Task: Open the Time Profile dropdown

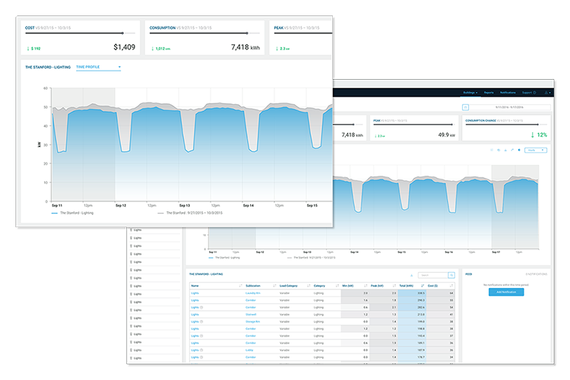Action: (x=98, y=67)
